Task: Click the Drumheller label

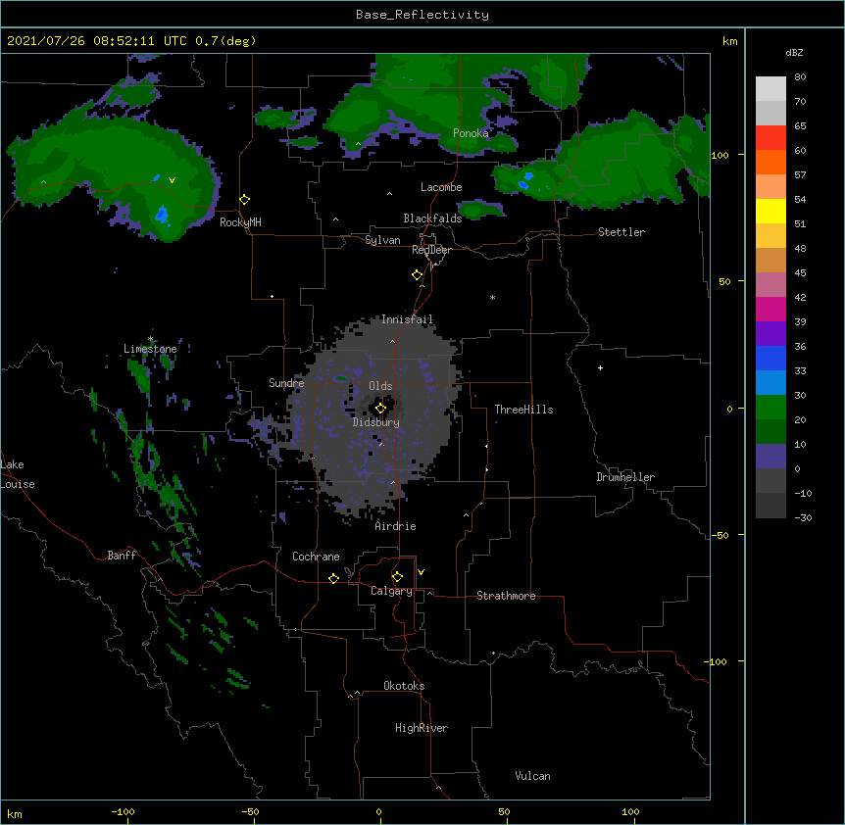Action: click(x=625, y=477)
